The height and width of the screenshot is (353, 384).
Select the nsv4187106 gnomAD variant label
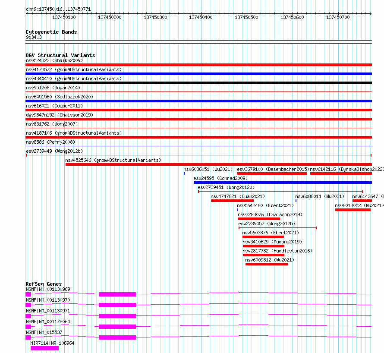[x=74, y=133]
